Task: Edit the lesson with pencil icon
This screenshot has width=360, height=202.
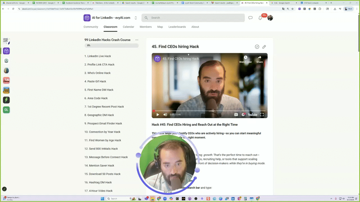Action: (264, 47)
